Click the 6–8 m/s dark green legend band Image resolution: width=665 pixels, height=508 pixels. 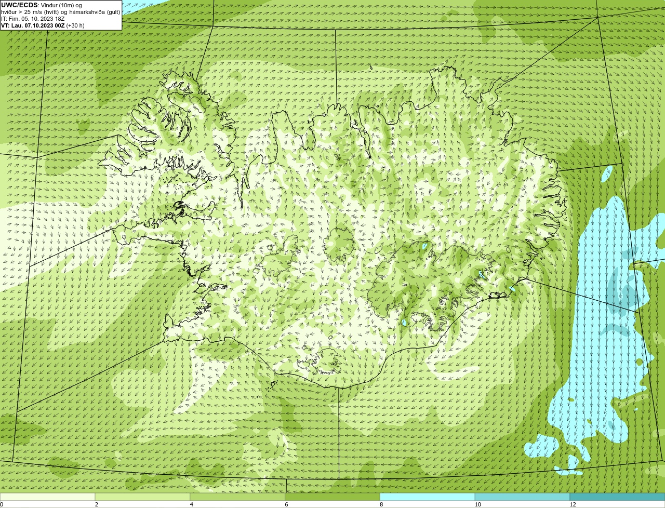[x=332, y=497]
